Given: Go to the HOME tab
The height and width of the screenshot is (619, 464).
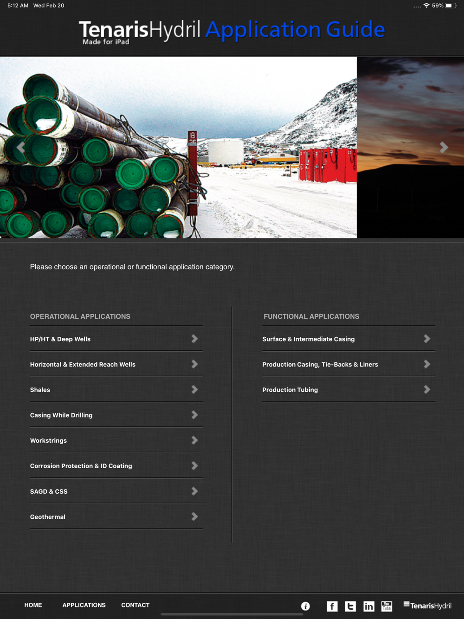Looking at the screenshot, I should pos(33,605).
